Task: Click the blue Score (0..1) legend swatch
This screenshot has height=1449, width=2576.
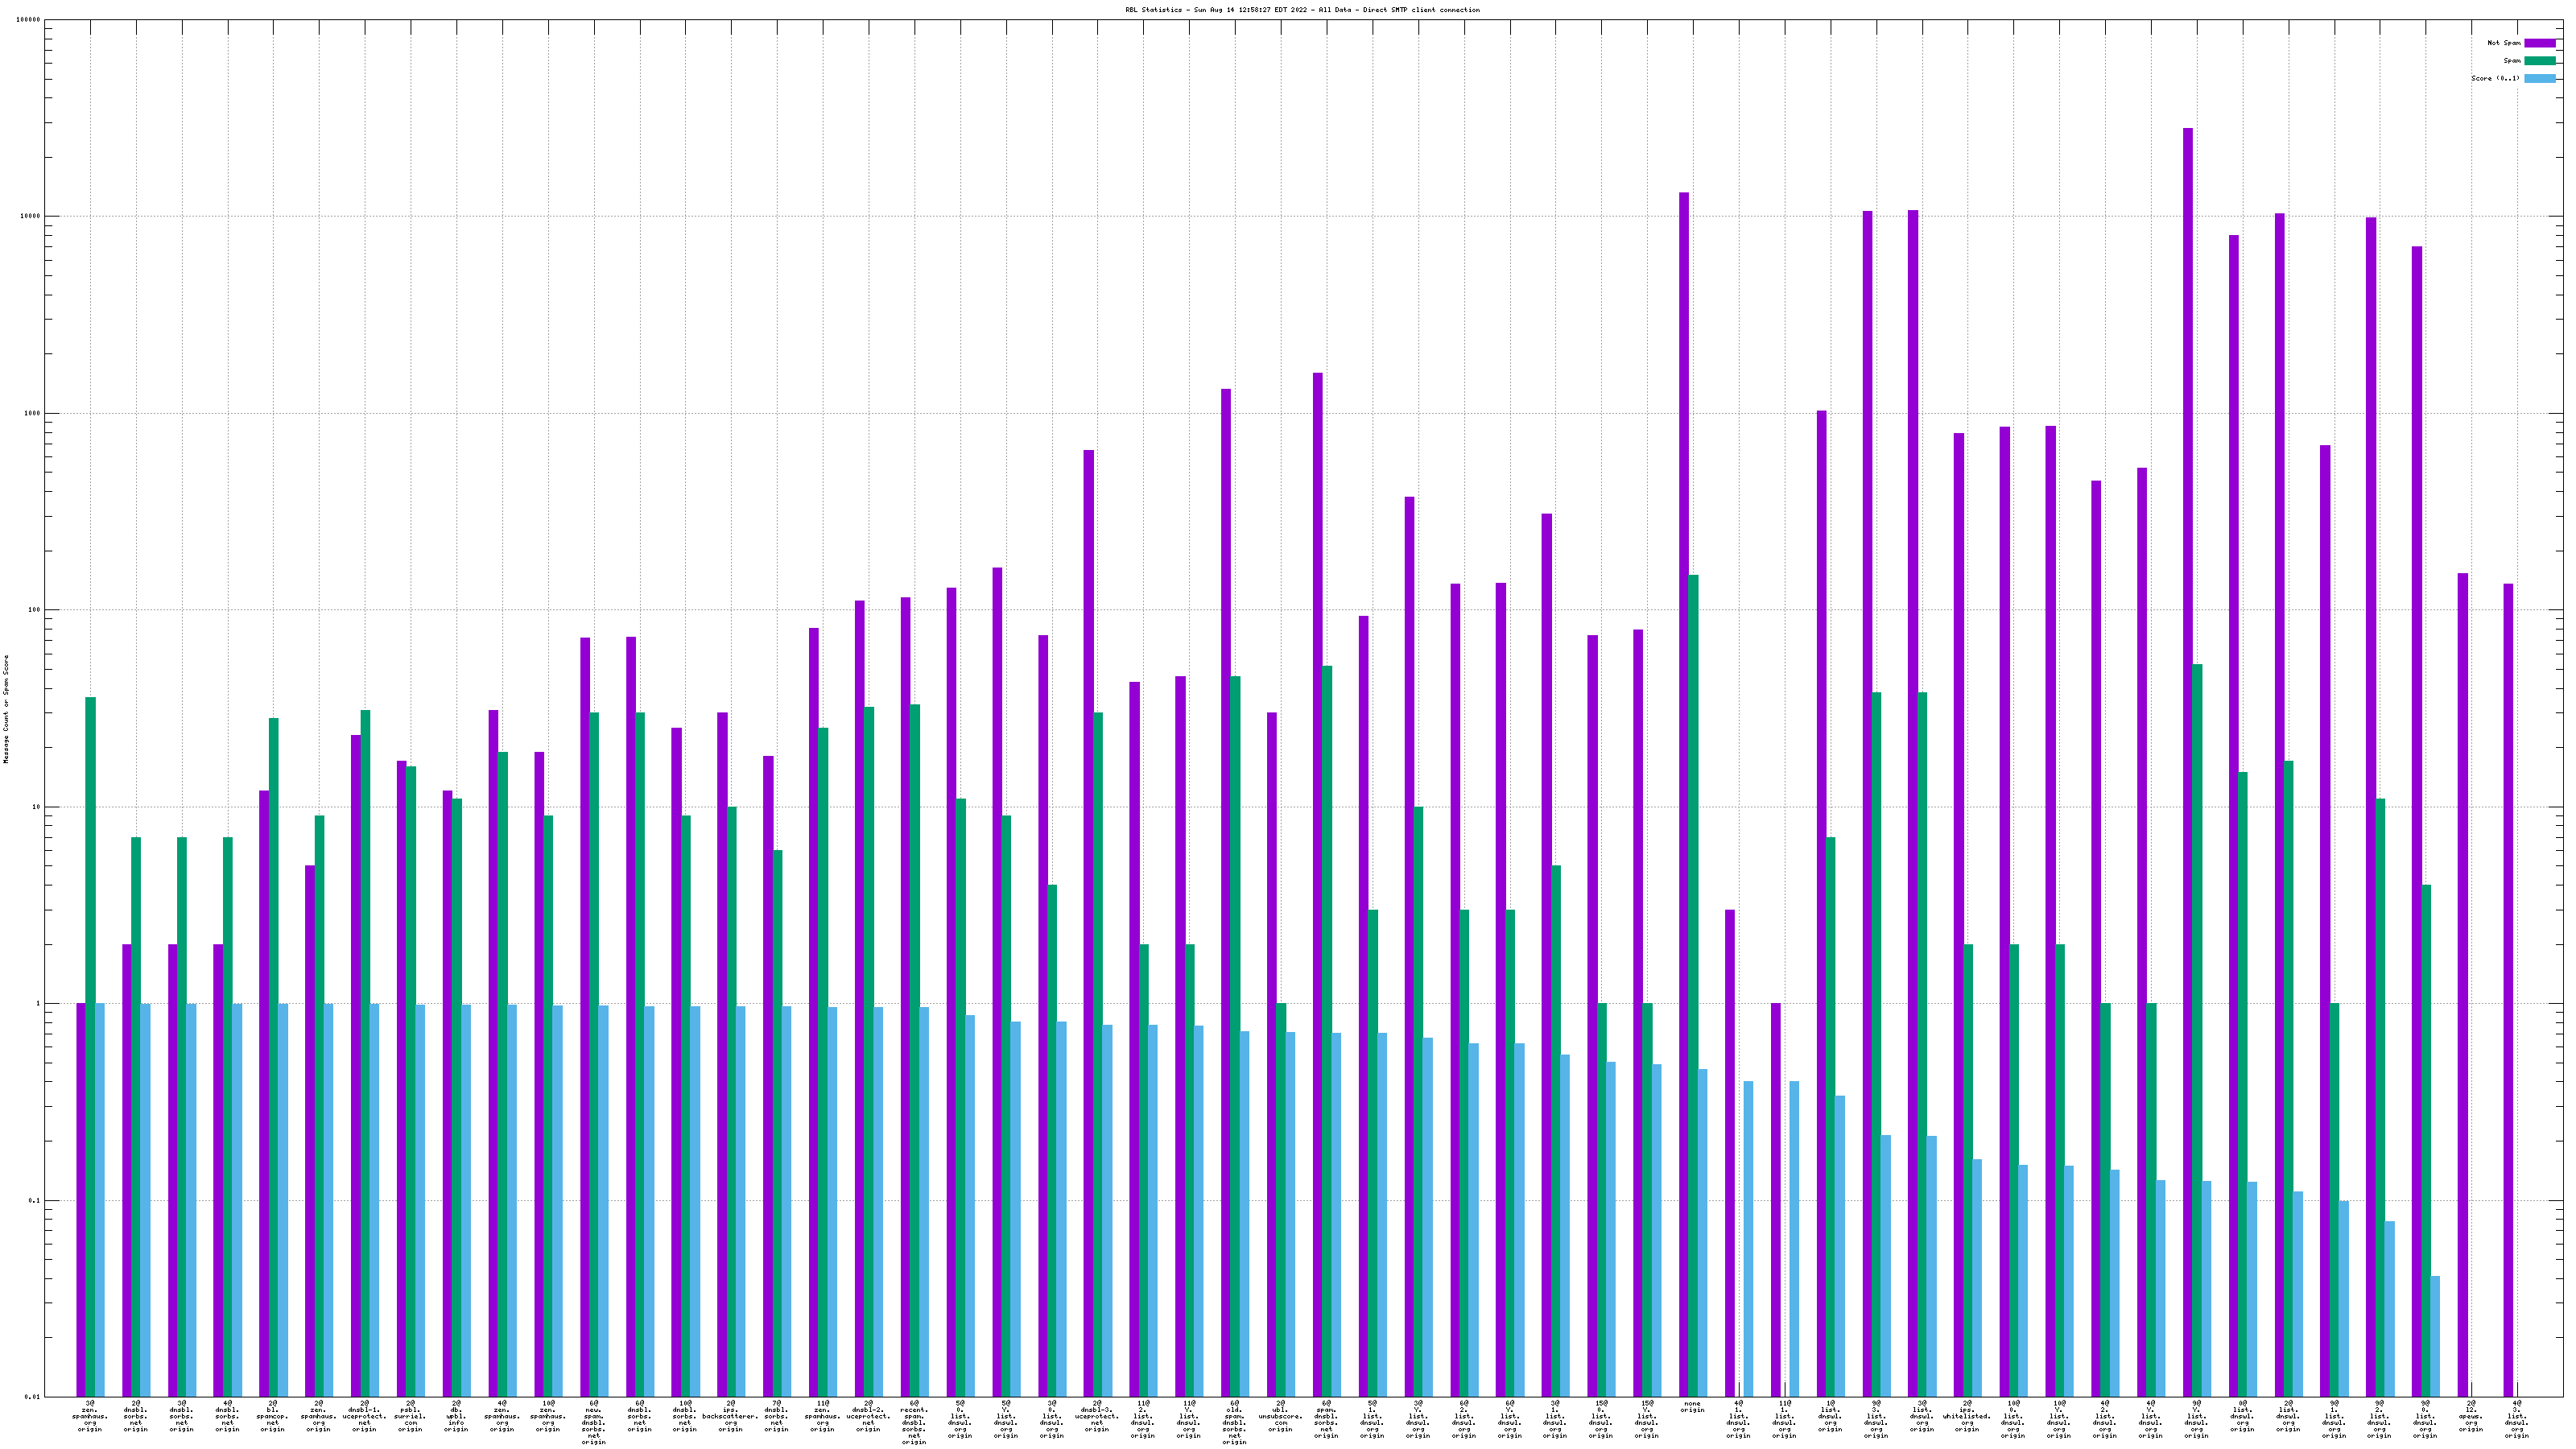Action: (2539, 78)
